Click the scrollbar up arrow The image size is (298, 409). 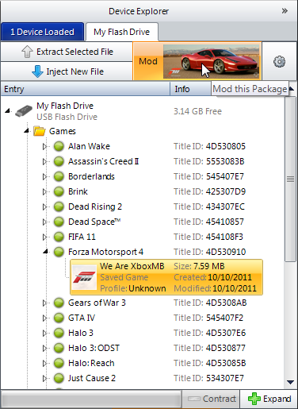click(292, 89)
